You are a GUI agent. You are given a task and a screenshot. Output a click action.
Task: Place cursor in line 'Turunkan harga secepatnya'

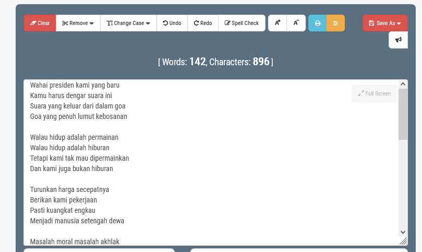pos(69,189)
